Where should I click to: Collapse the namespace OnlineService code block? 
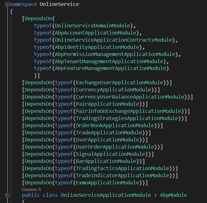(x=7, y=5)
